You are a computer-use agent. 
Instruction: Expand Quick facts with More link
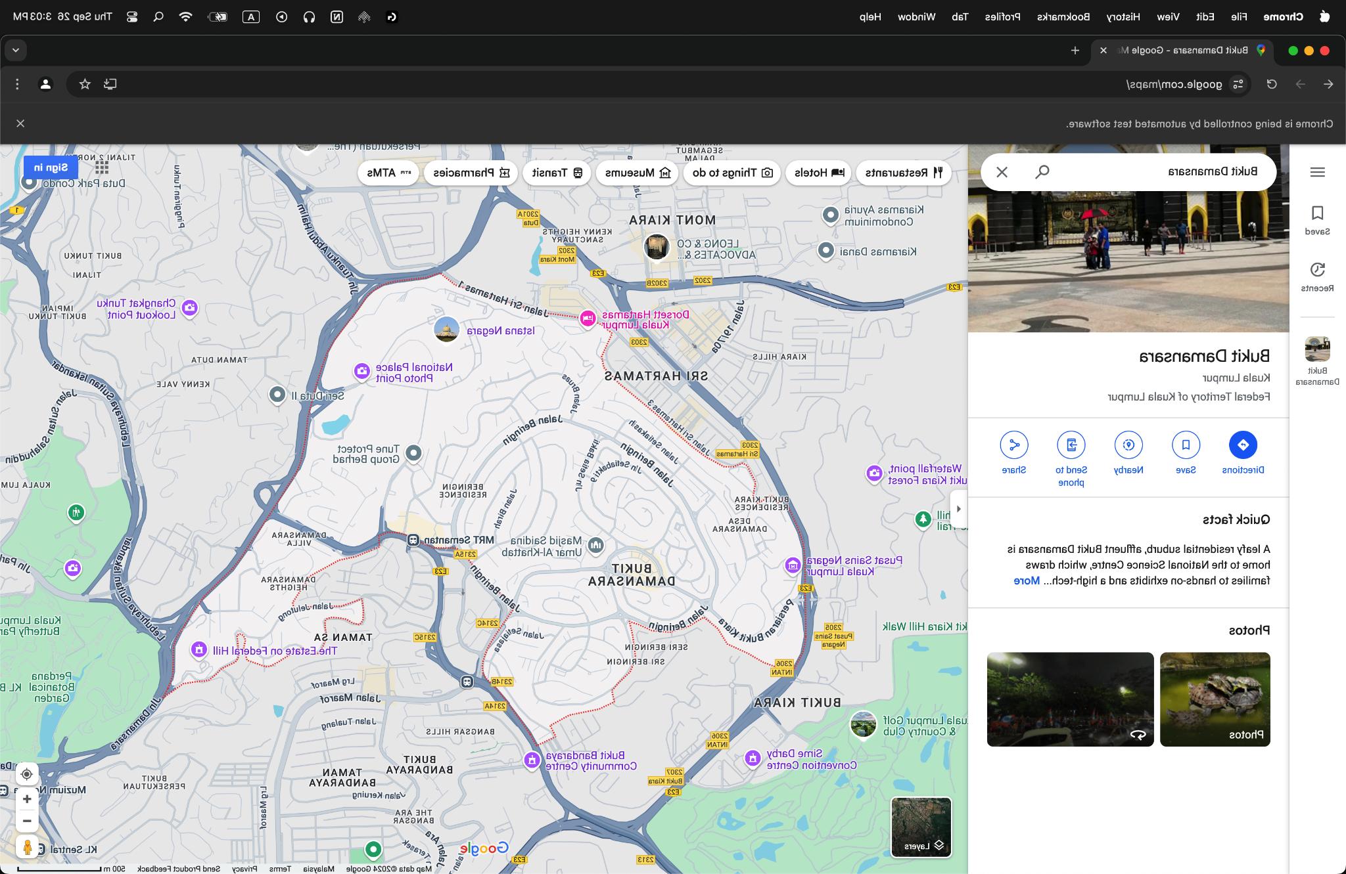(1026, 580)
